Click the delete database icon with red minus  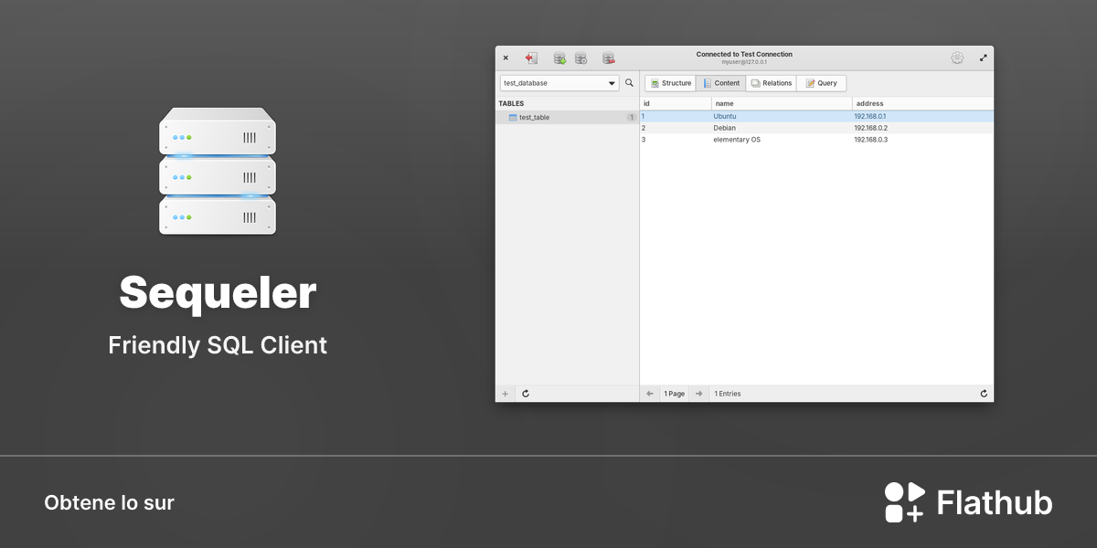tap(608, 58)
